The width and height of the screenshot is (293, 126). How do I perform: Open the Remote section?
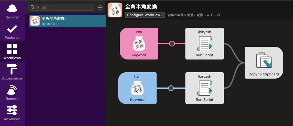(x=12, y=92)
